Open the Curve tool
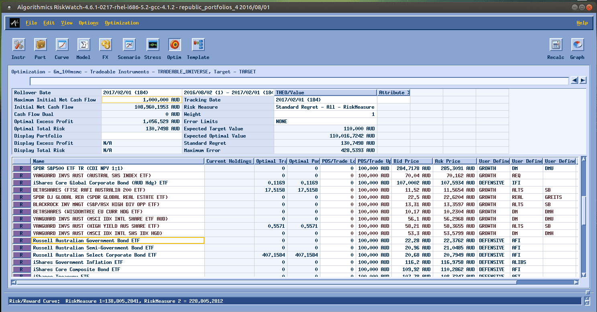Screen dimensions: 597x312 tap(62, 45)
